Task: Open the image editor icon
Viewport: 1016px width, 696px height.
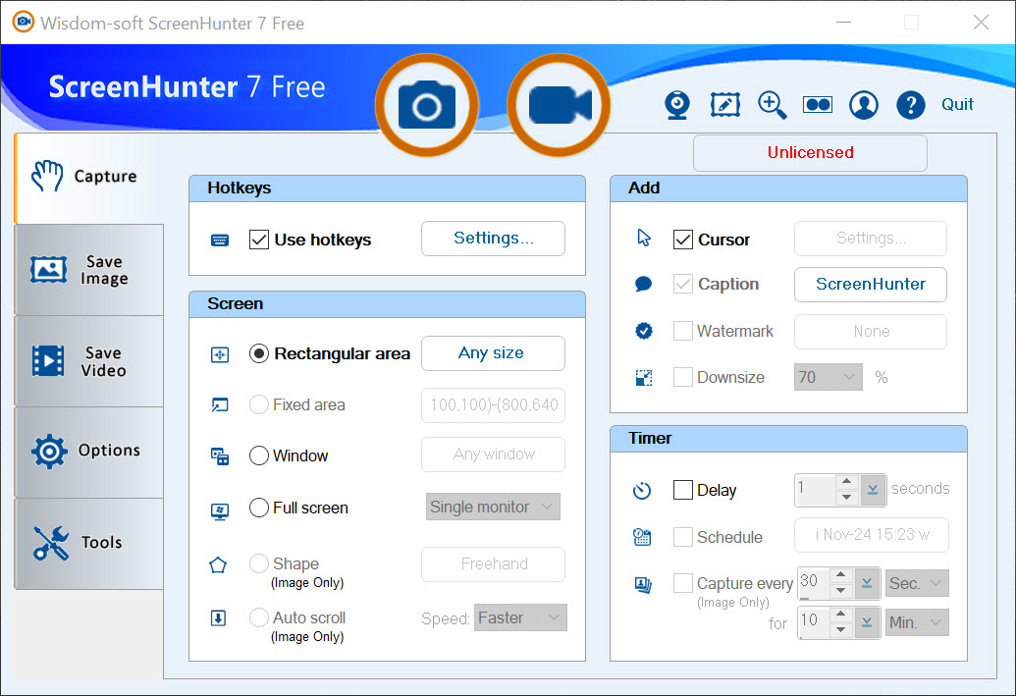Action: coord(724,105)
